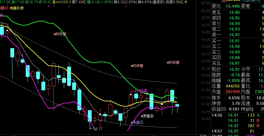
Task: Click the 流通9.56亿 text in header
Action: [175, 2]
